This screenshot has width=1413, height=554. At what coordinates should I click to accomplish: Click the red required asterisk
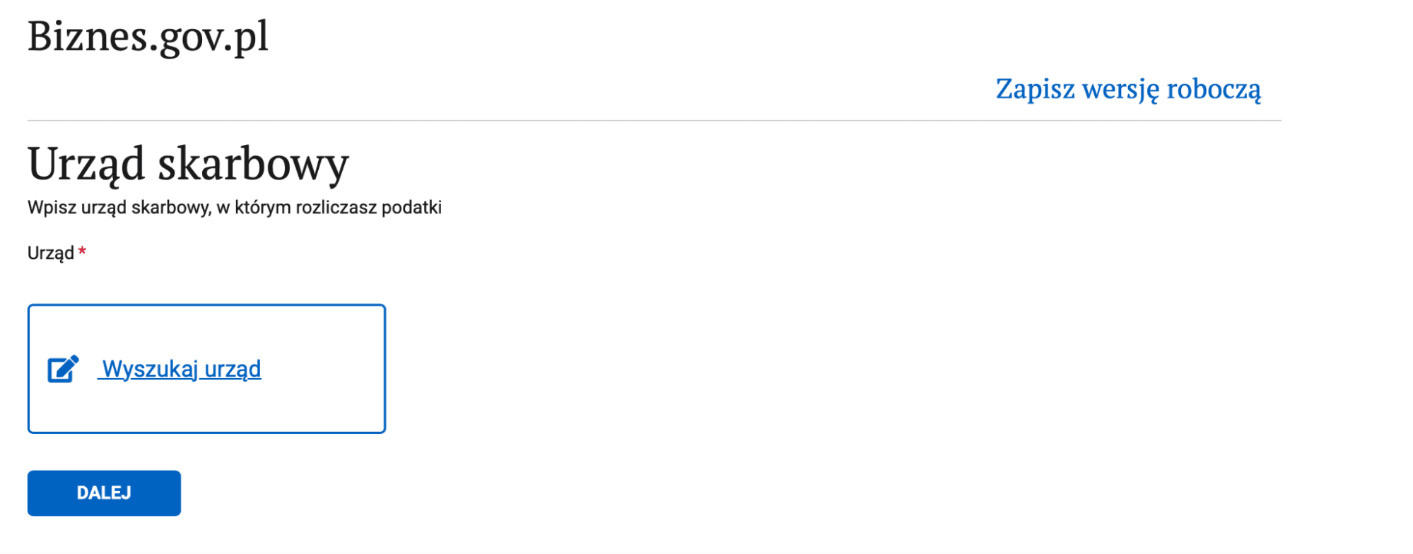coord(82,252)
